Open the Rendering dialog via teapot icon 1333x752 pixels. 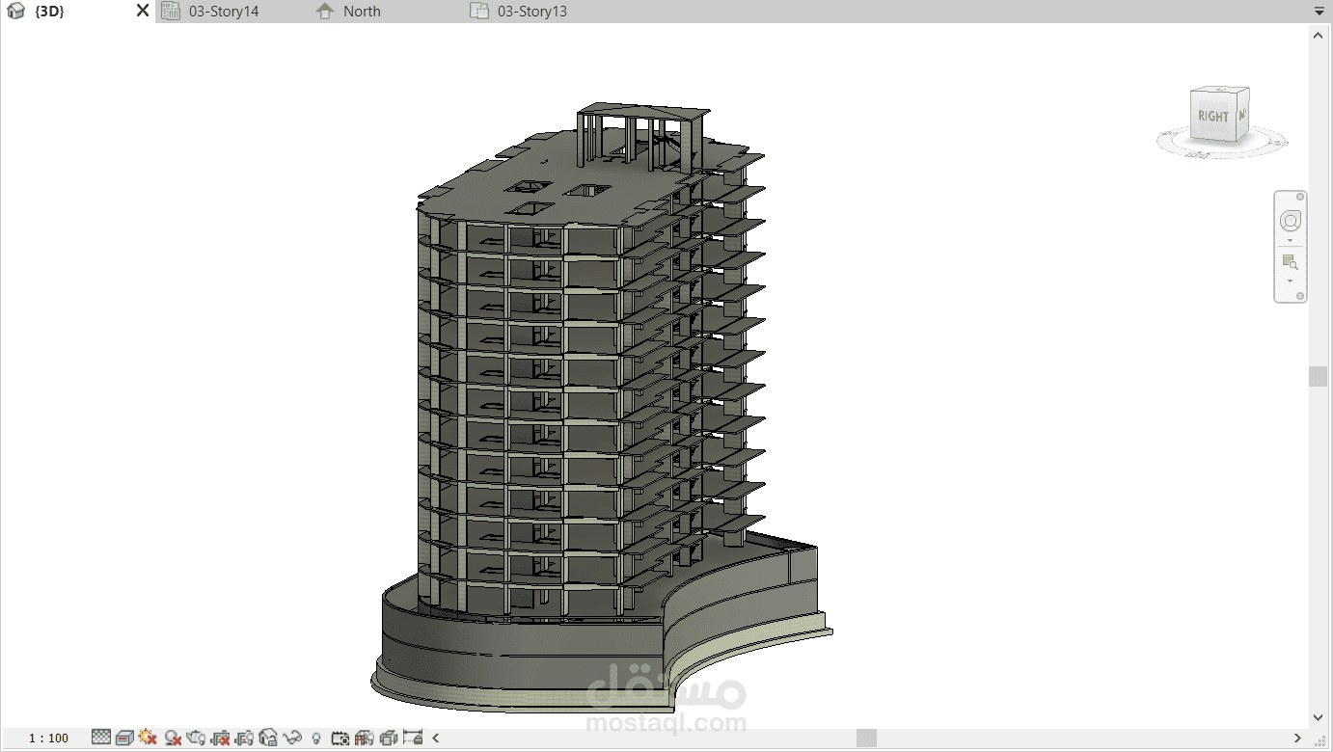195,738
